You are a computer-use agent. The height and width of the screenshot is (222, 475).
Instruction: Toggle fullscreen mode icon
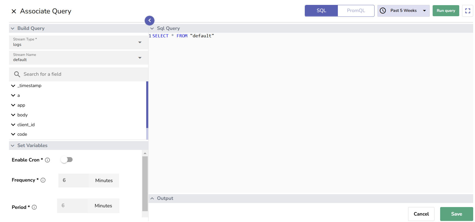(x=468, y=11)
